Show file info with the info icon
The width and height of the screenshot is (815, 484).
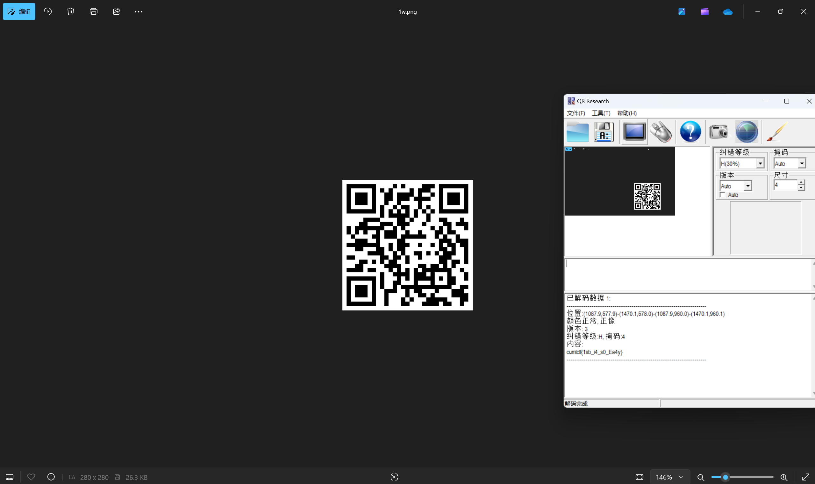[51, 477]
